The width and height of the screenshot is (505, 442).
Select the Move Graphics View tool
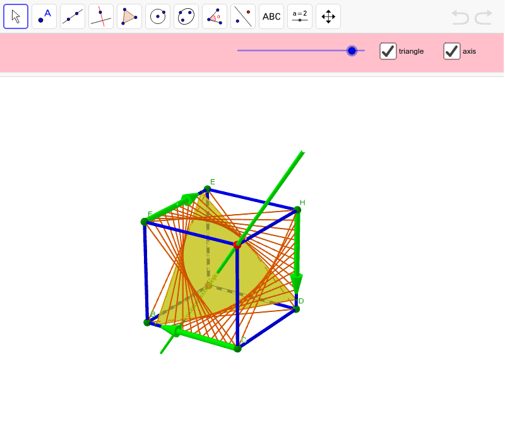point(328,16)
